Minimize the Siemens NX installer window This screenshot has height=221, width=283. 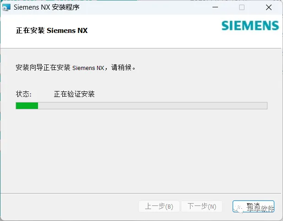215,7
